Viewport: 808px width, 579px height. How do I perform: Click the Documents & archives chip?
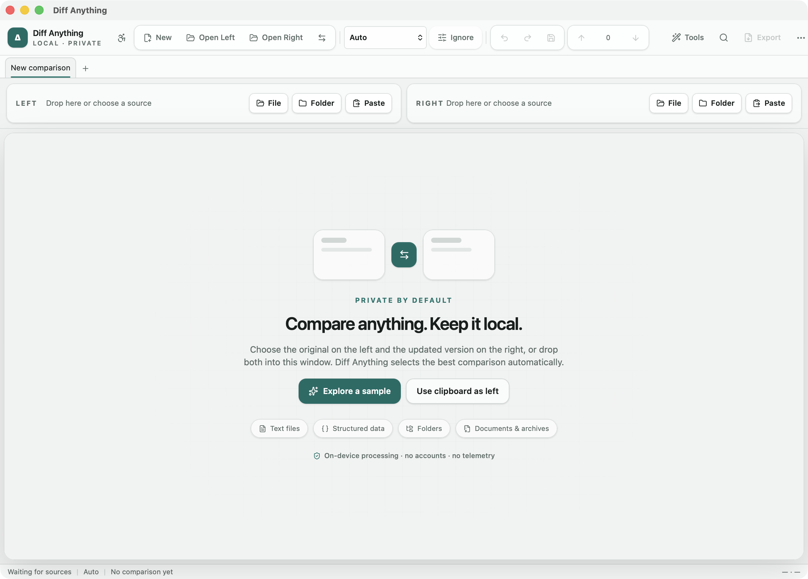pyautogui.click(x=506, y=428)
